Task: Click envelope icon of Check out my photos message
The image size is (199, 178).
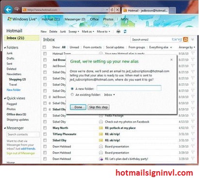Action: pyautogui.click(x=101, y=122)
